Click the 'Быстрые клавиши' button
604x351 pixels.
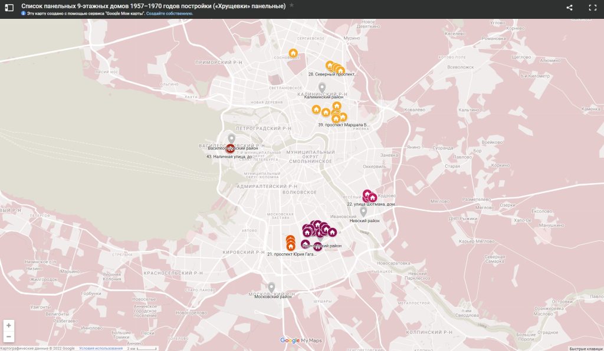click(586, 348)
